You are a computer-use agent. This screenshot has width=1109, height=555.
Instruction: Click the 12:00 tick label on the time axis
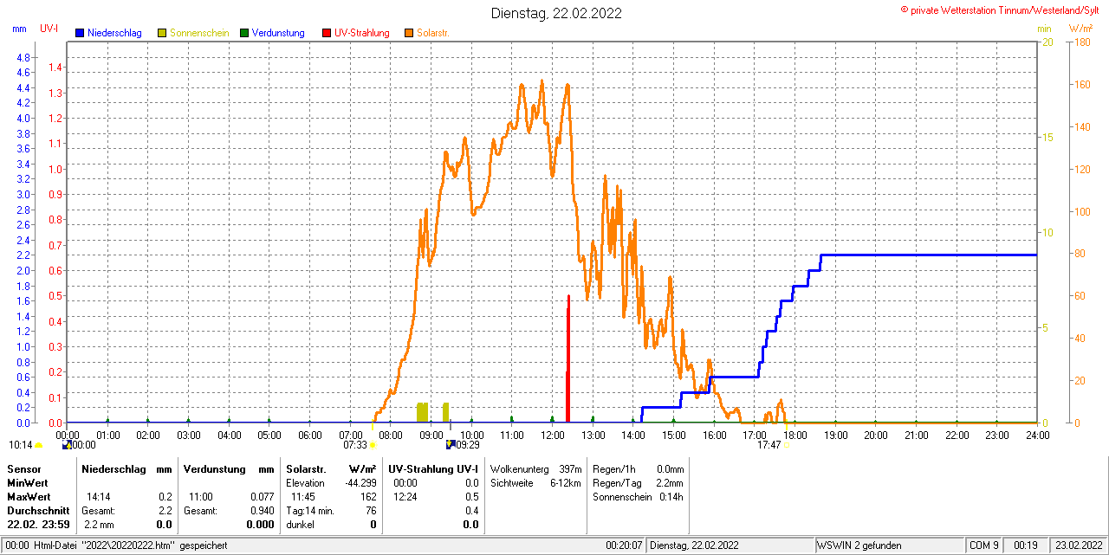(x=552, y=435)
